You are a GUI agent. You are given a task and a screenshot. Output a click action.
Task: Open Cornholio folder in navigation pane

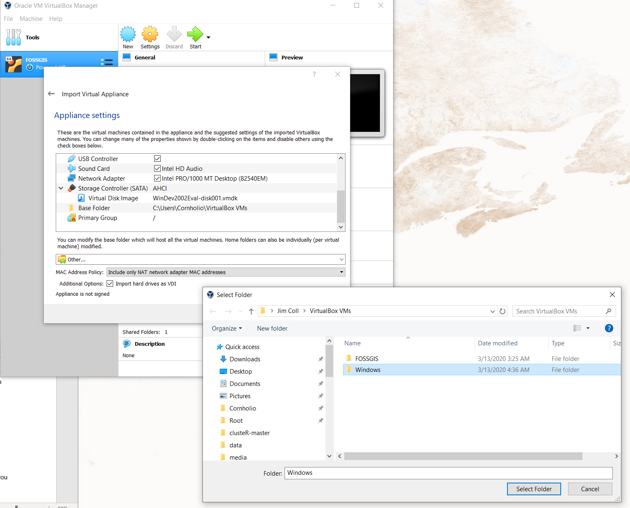click(243, 408)
